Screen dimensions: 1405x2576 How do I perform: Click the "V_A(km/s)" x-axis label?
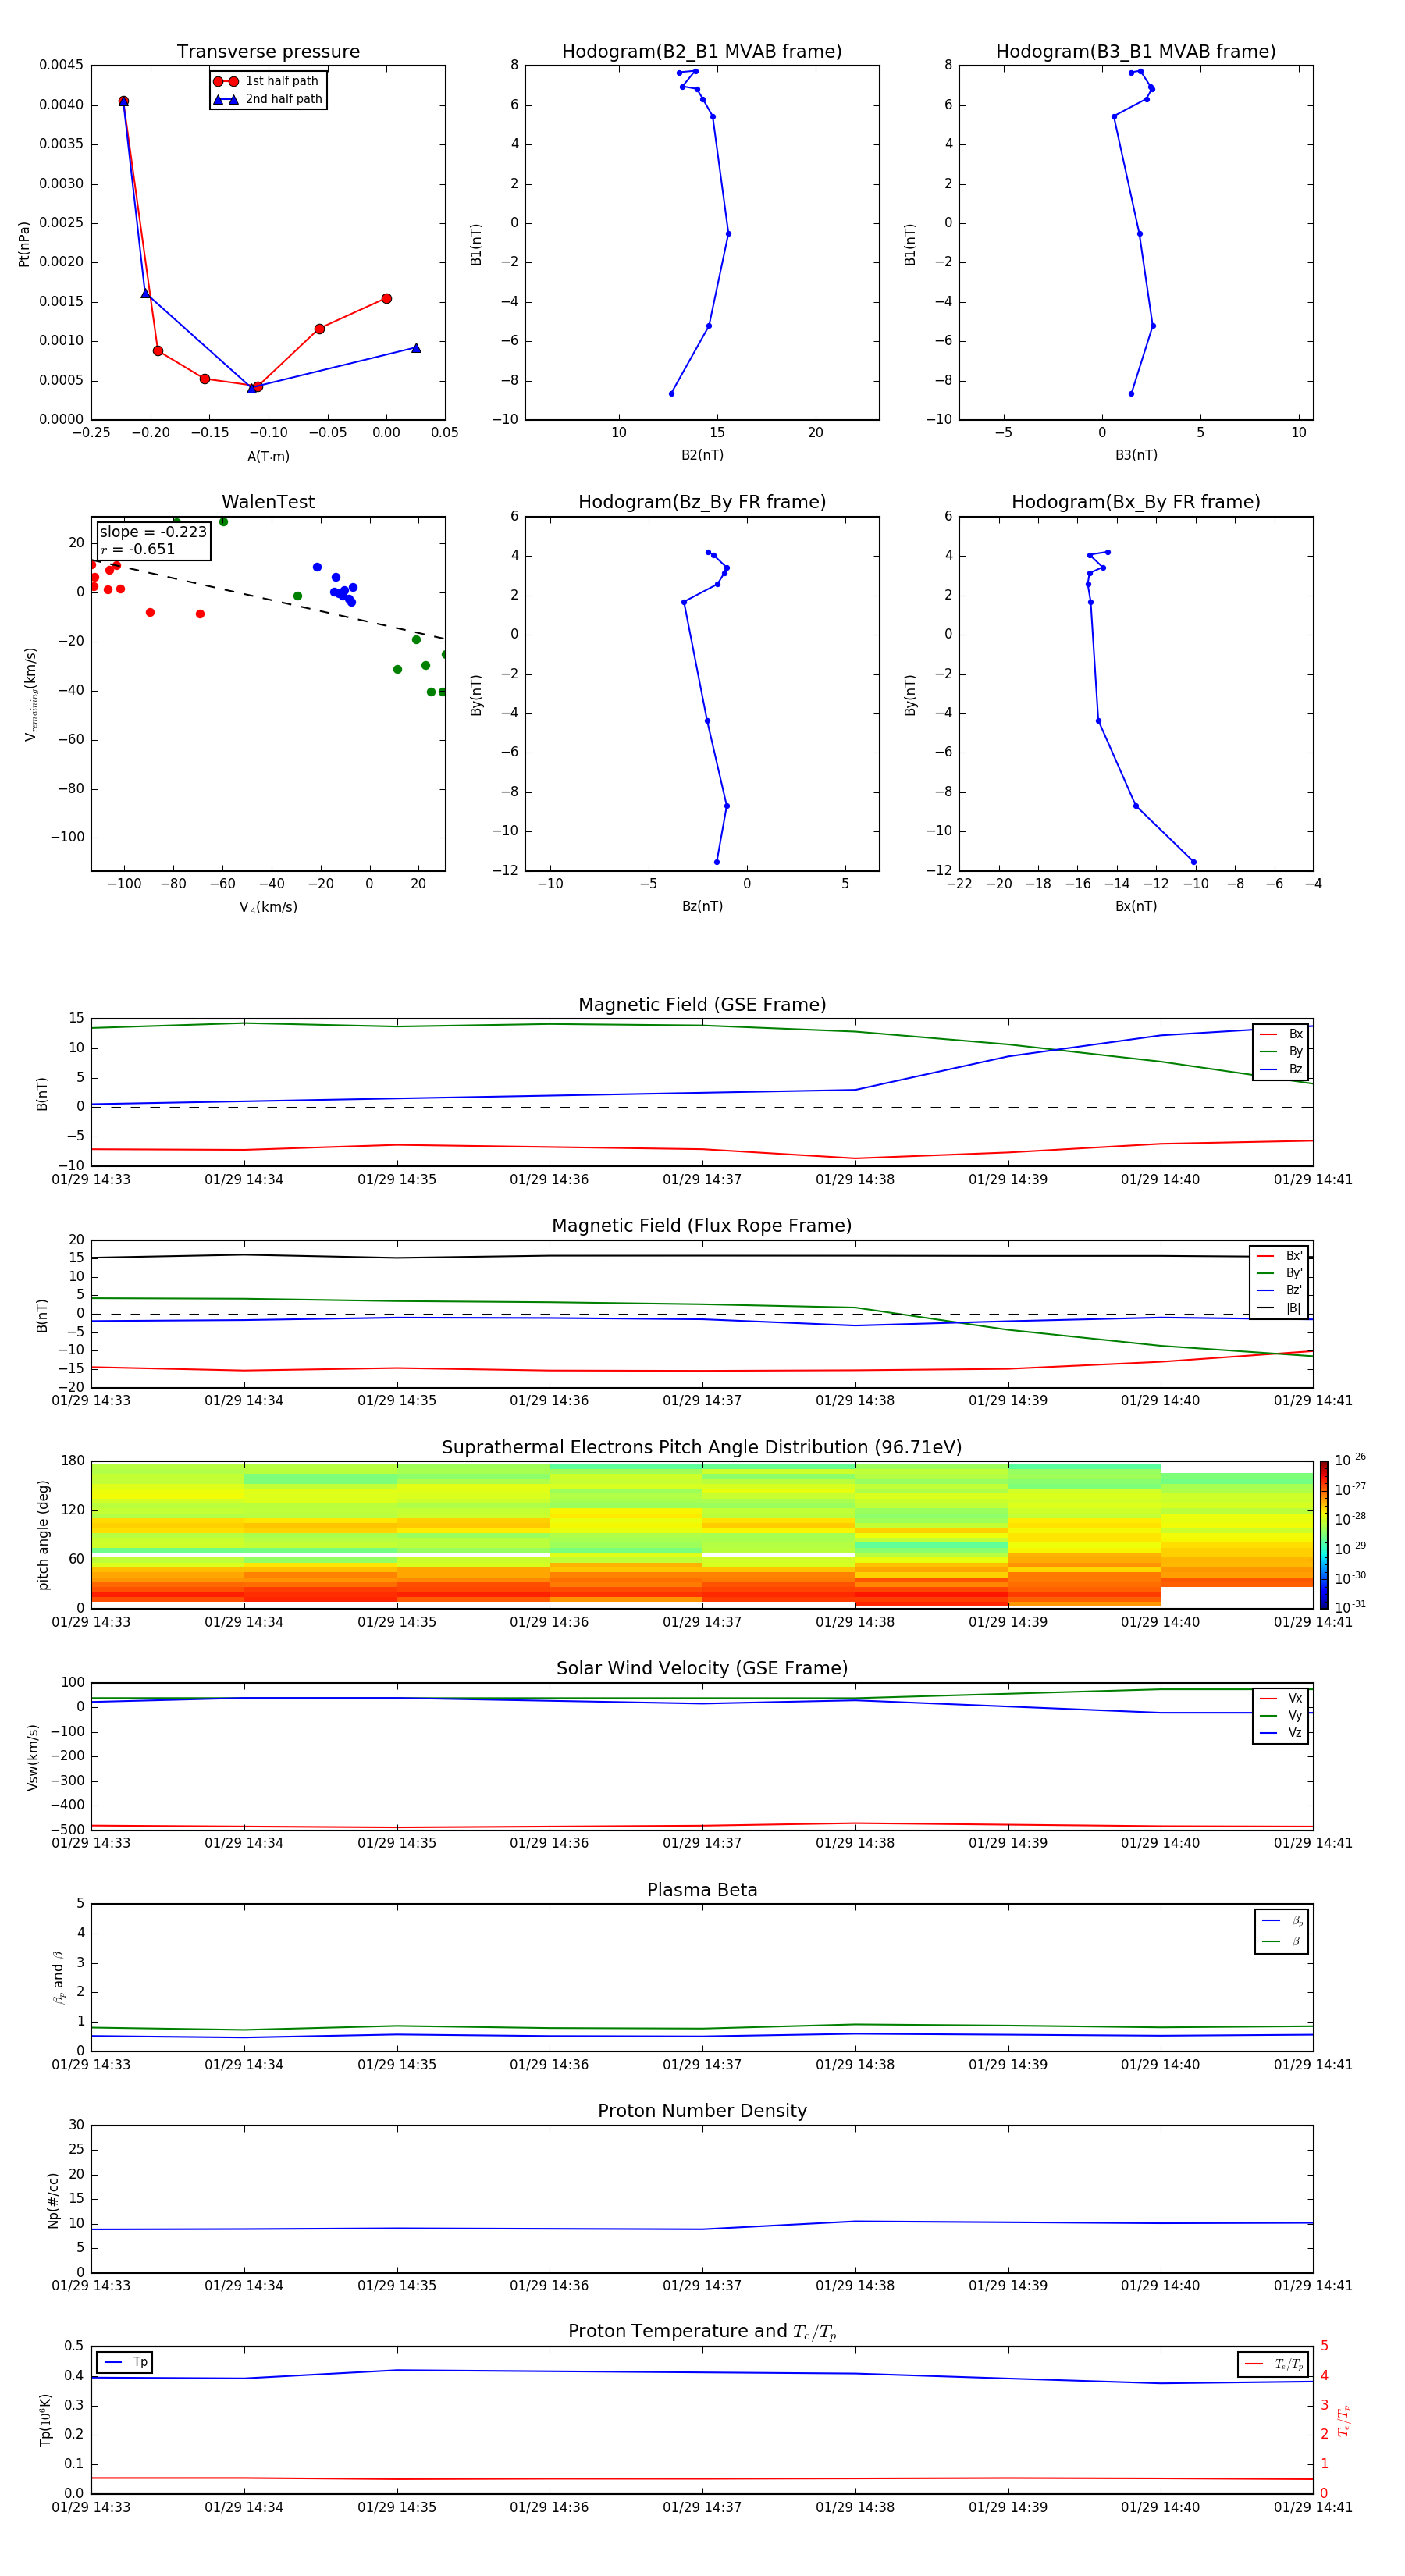[x=268, y=907]
